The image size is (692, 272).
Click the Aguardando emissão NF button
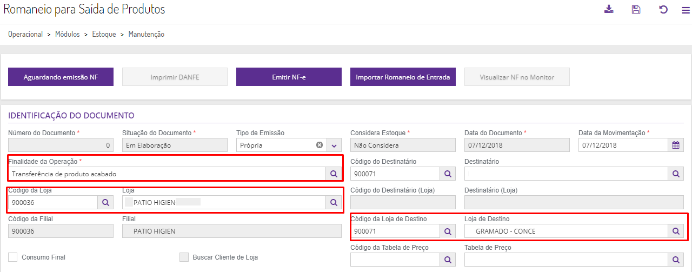(x=61, y=77)
